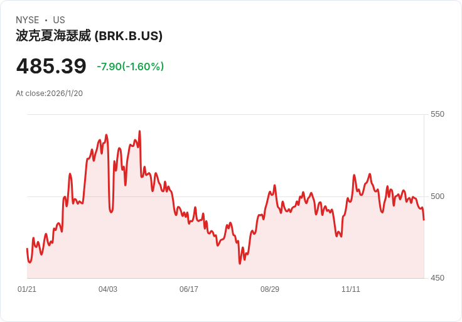462x322 pixels.
Task: Click the current price 485.39
Action: tap(51, 66)
